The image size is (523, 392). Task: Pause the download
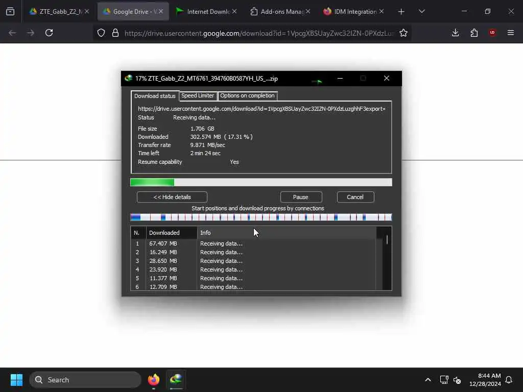click(301, 197)
